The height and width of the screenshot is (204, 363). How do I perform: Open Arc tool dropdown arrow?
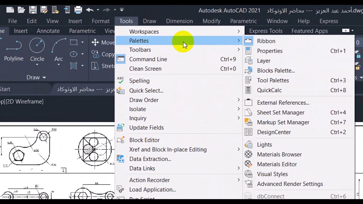coord(59,65)
